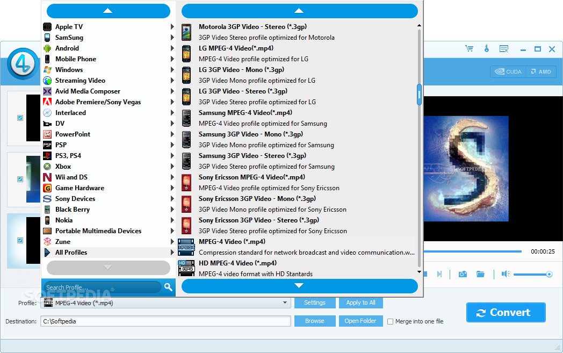
Task: Select the Apple TV category icon
Action: tap(47, 26)
